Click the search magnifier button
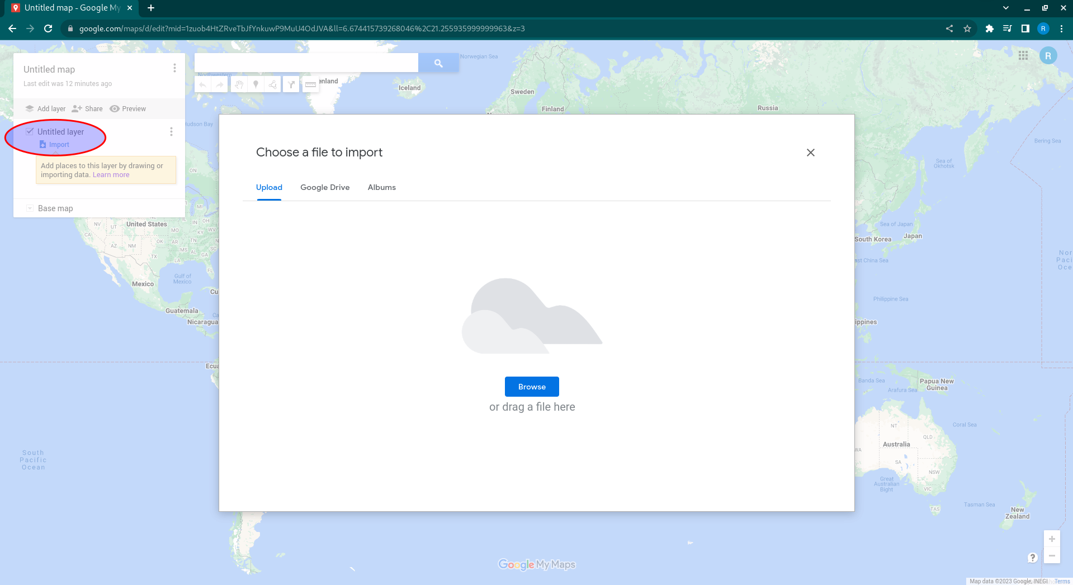This screenshot has width=1073, height=585. point(438,63)
